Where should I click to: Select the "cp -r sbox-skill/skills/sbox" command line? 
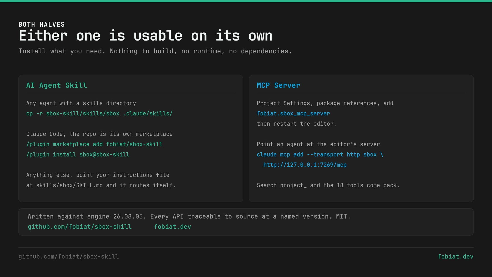[99, 114]
